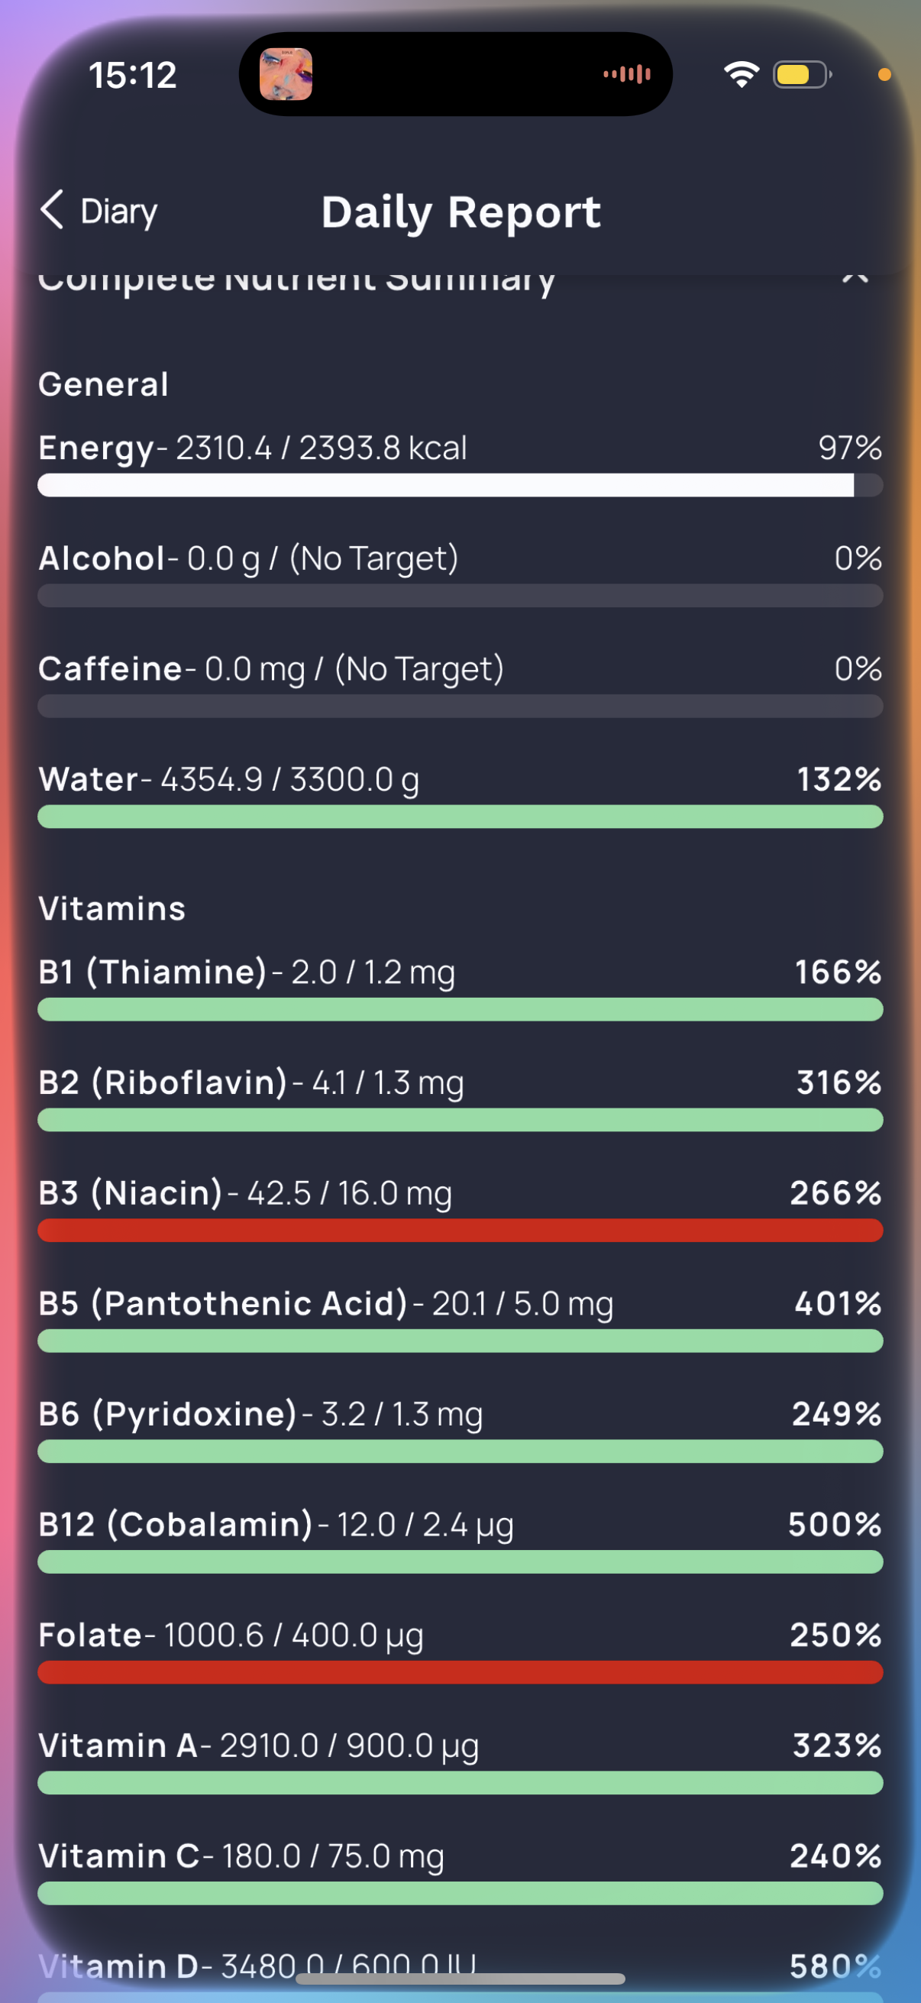Go back to Diary
This screenshot has width=921, height=2003.
coord(99,211)
